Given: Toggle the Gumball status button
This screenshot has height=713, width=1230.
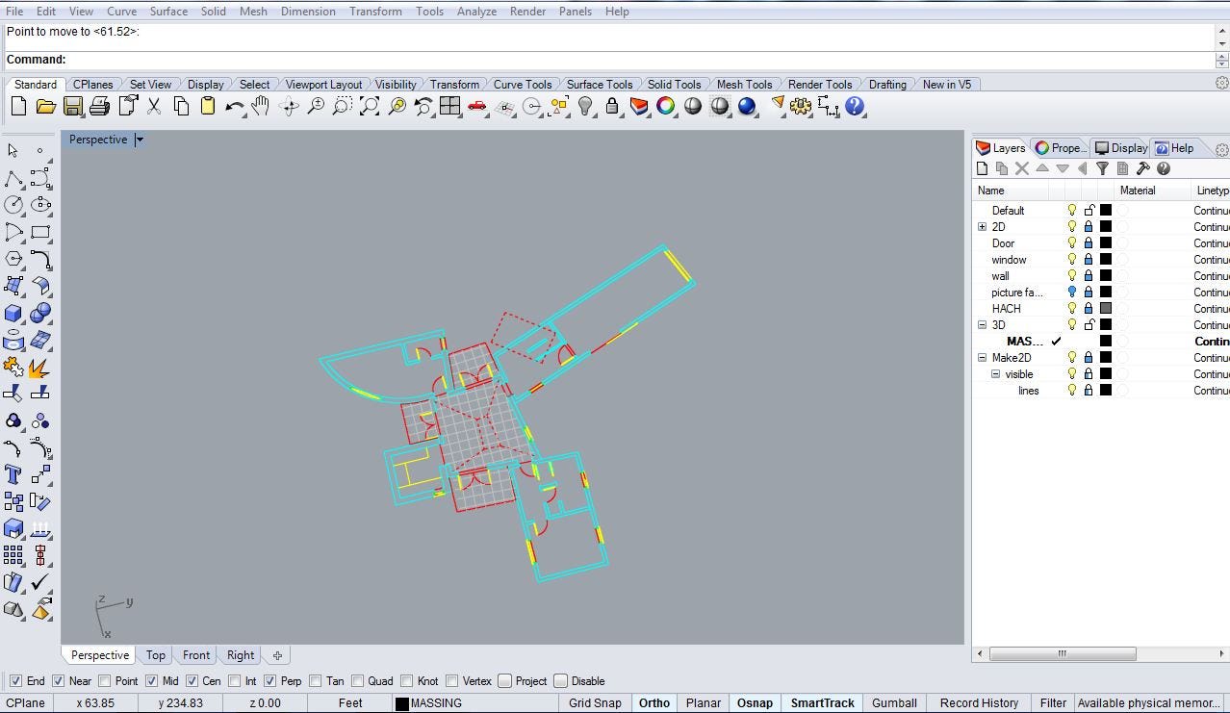Looking at the screenshot, I should coord(894,703).
